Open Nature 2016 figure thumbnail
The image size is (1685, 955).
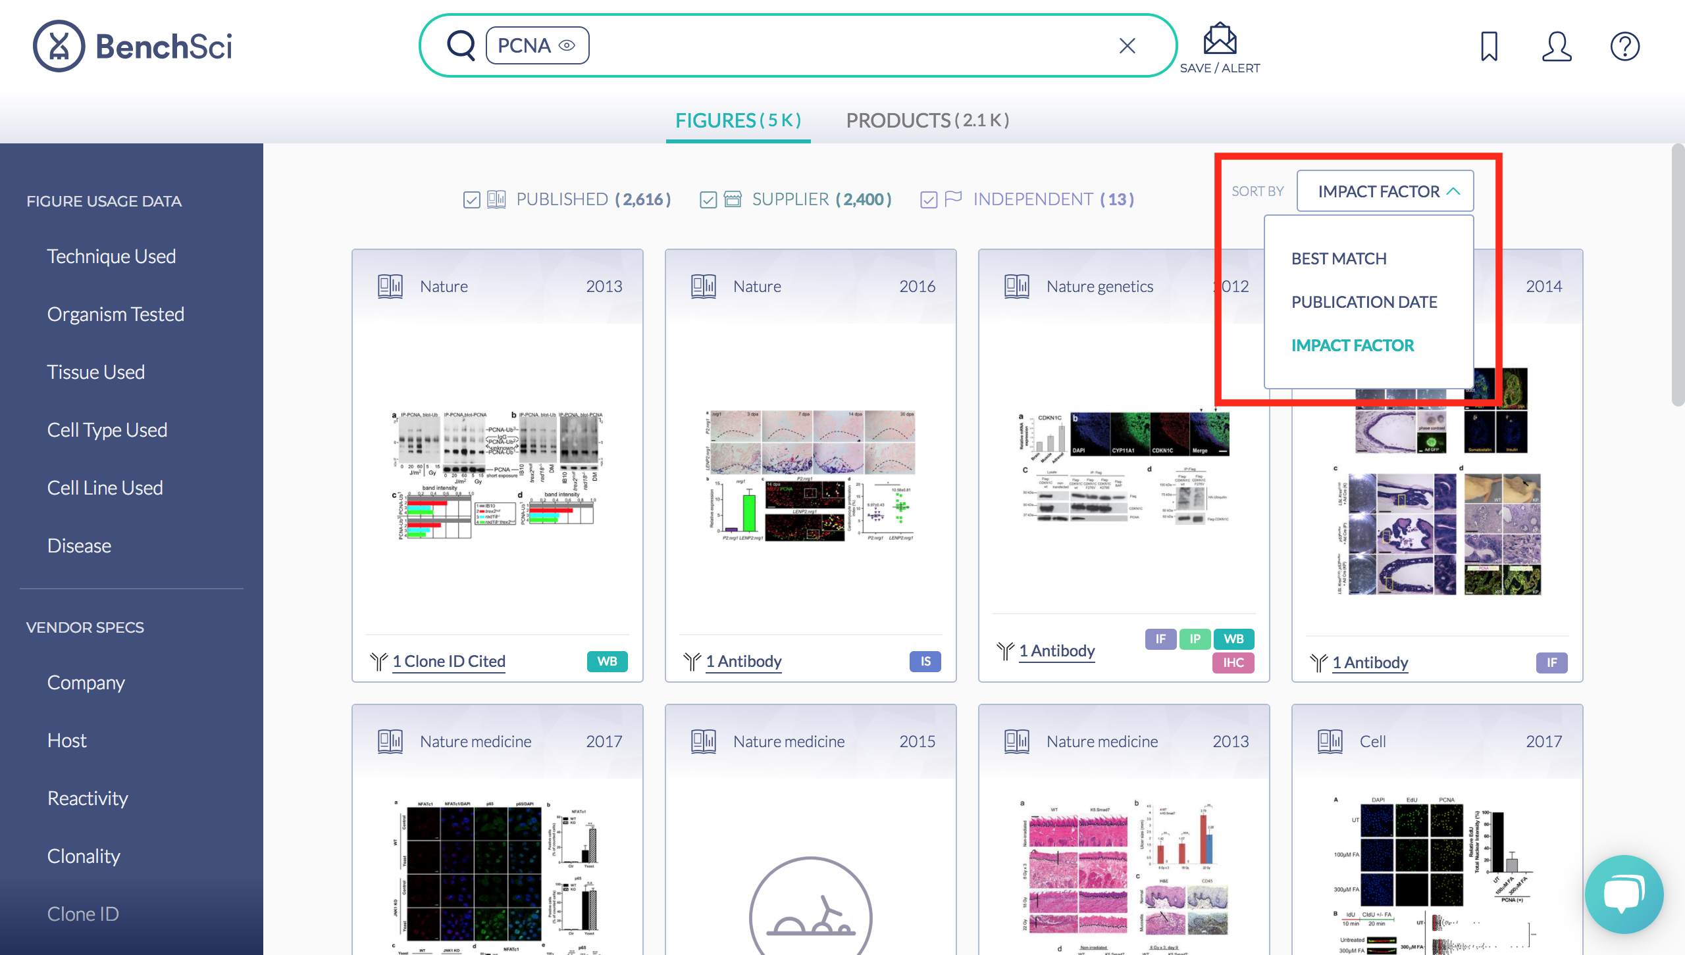pos(811,476)
